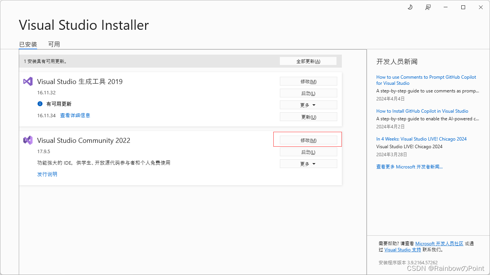
Task: Click the Visual Studio 生成工具 2019 logo
Action: coord(28,81)
